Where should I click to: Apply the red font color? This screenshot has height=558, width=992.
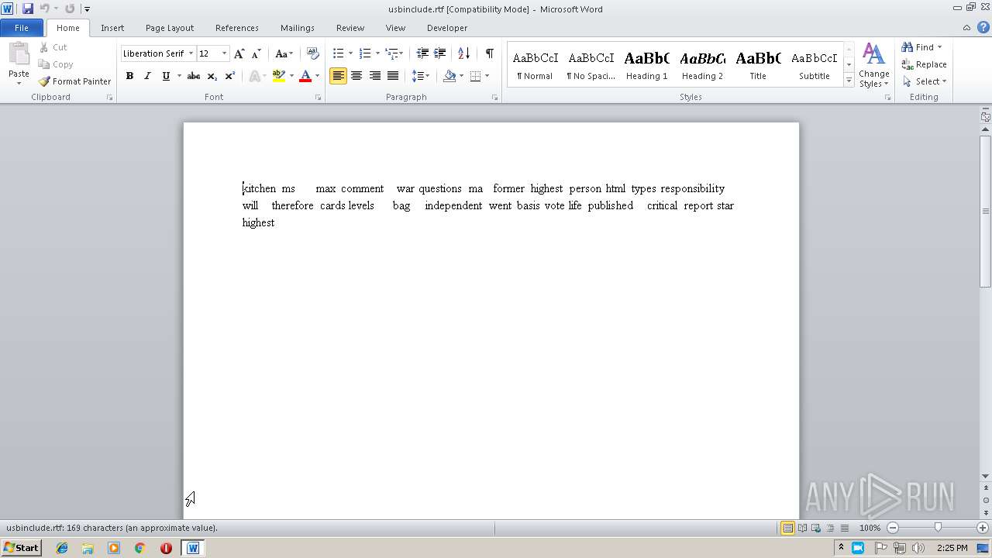point(305,76)
